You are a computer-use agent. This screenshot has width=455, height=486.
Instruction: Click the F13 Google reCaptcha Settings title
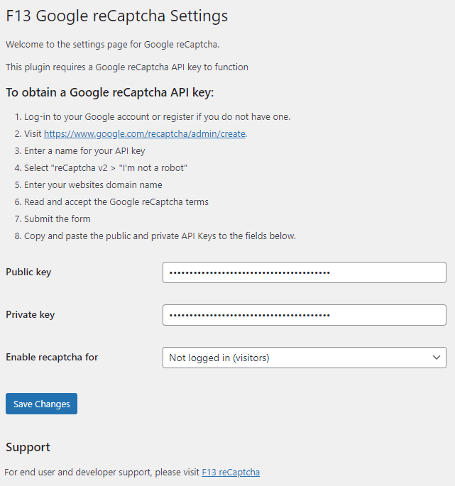point(117,16)
